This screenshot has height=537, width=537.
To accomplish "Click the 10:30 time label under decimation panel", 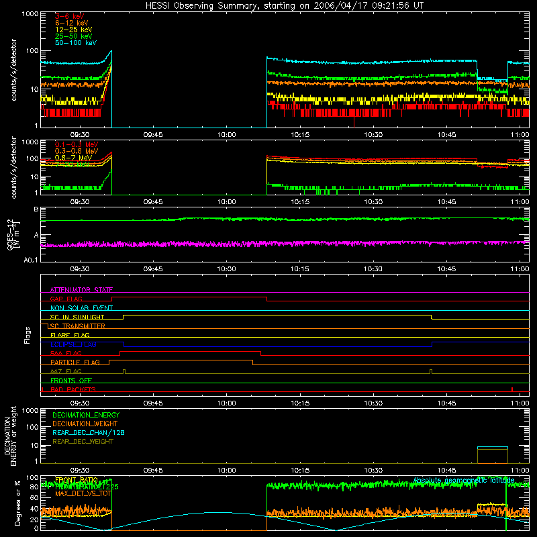I will (373, 471).
